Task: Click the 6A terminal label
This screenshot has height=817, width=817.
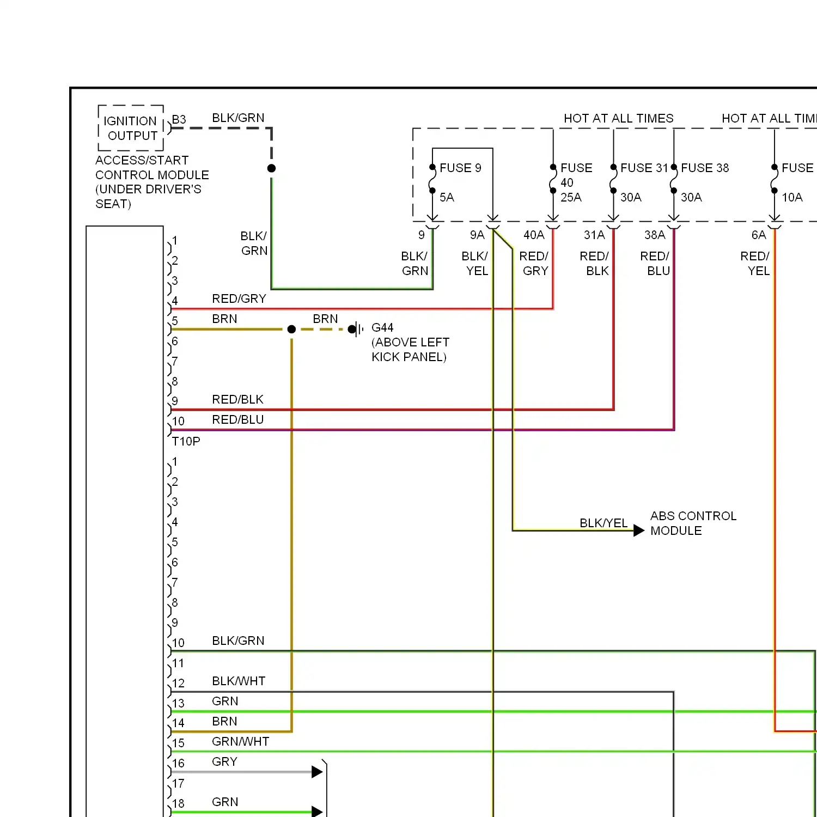Action: pos(759,235)
